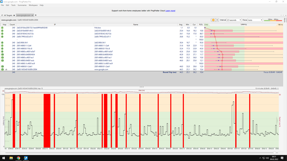Image resolution: width=287 pixels, height=161 pixels.
Task: Select hop 14 green circle icon
Action: [x=2, y=66]
